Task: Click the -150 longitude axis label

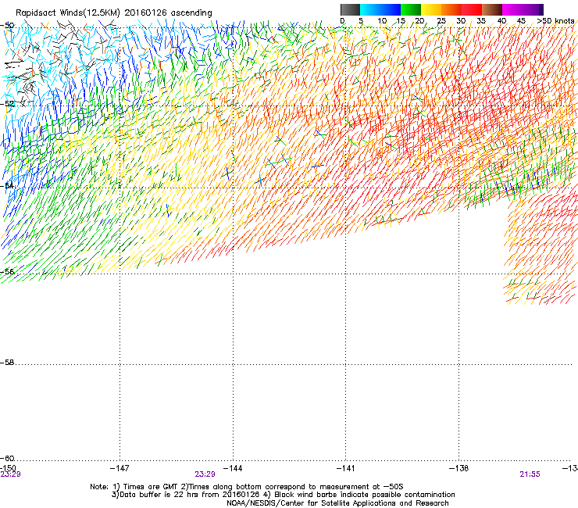Action: [x=8, y=468]
